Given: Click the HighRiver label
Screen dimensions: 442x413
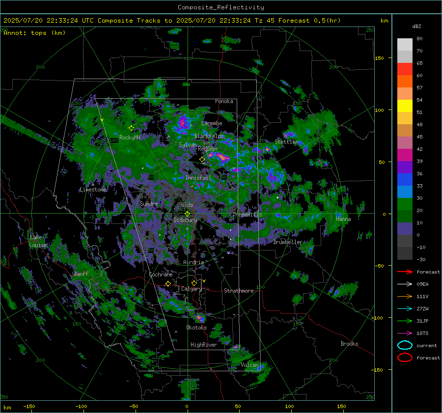Looking at the screenshot, I should 204,345.
